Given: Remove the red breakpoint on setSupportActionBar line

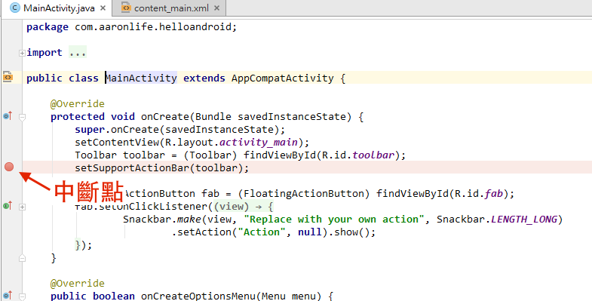Looking at the screenshot, I should click(x=9, y=167).
